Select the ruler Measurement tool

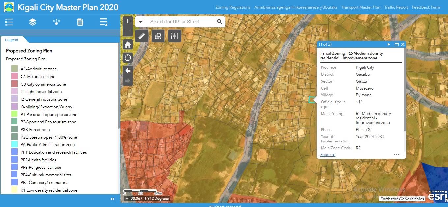pos(142,36)
